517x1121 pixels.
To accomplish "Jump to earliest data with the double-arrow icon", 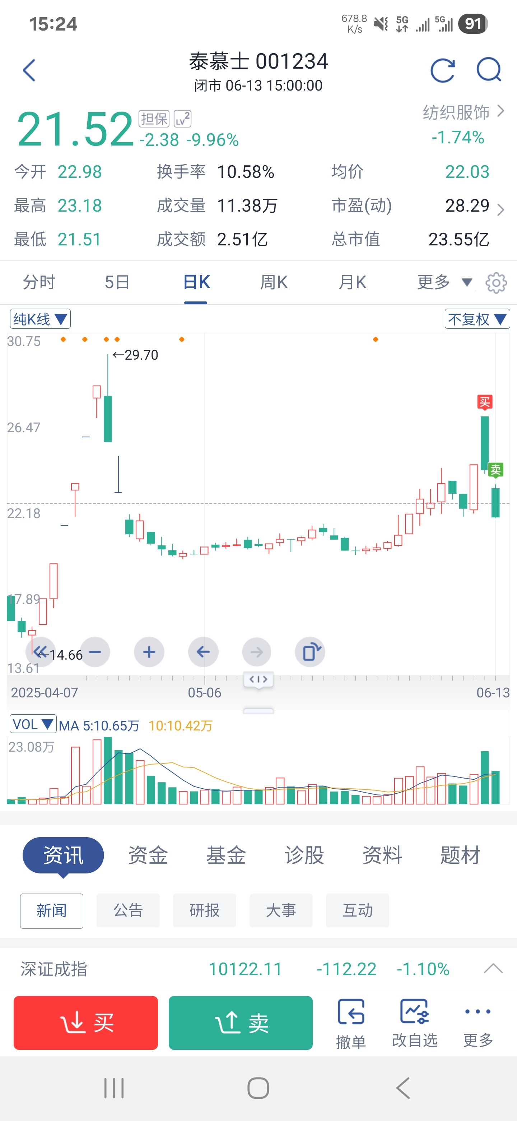I will tap(41, 652).
